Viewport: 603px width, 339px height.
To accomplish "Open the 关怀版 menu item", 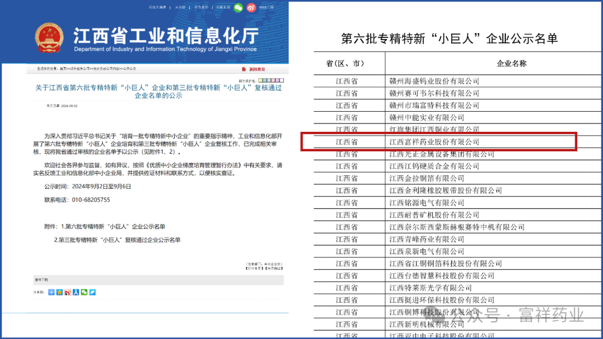I will tap(180, 7).
